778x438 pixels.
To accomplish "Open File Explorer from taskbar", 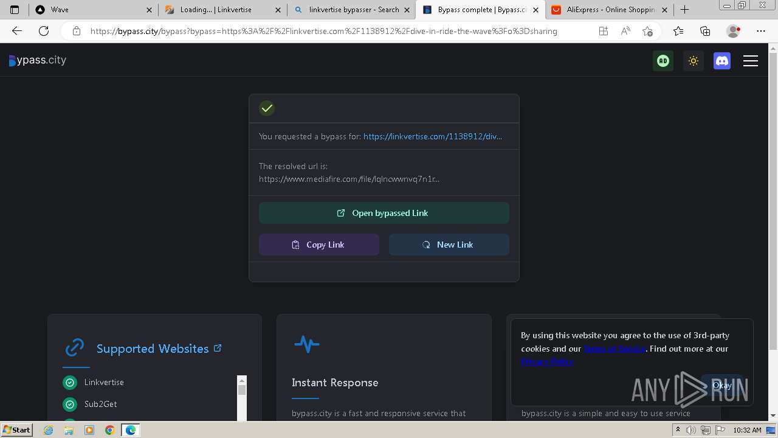I will click(69, 430).
